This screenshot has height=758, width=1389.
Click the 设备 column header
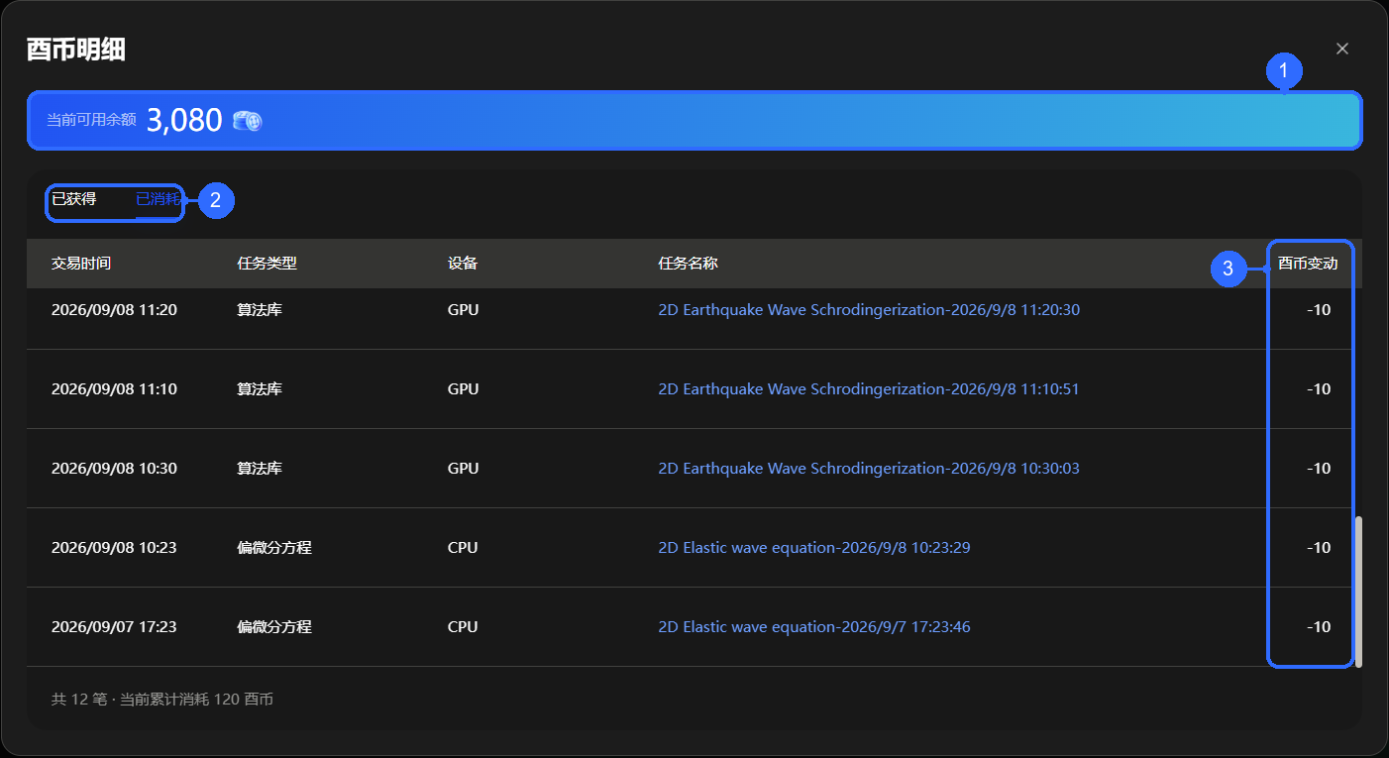point(463,264)
